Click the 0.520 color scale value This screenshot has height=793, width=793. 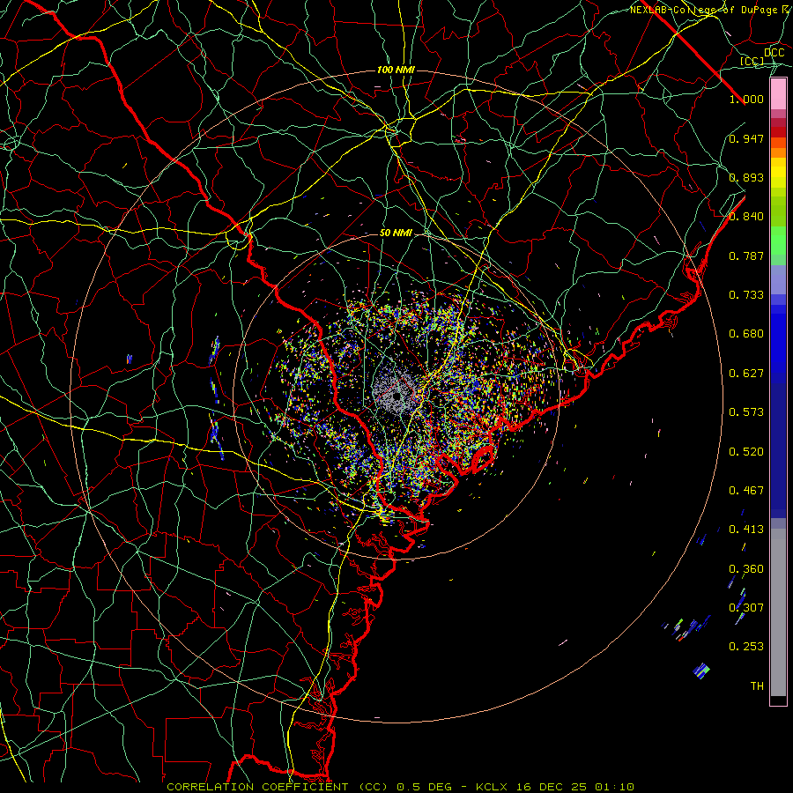pos(746,452)
